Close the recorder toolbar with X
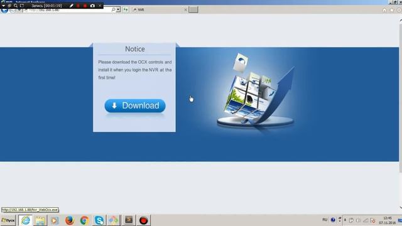 [100, 6]
